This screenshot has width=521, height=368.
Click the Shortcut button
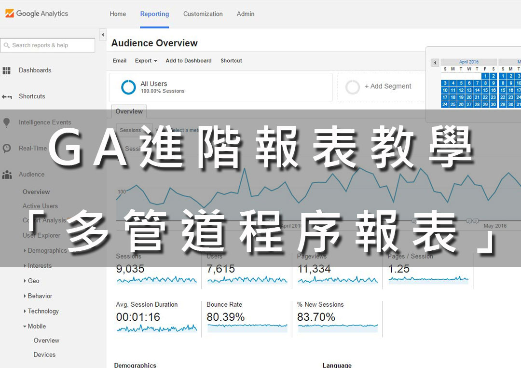[x=231, y=60]
